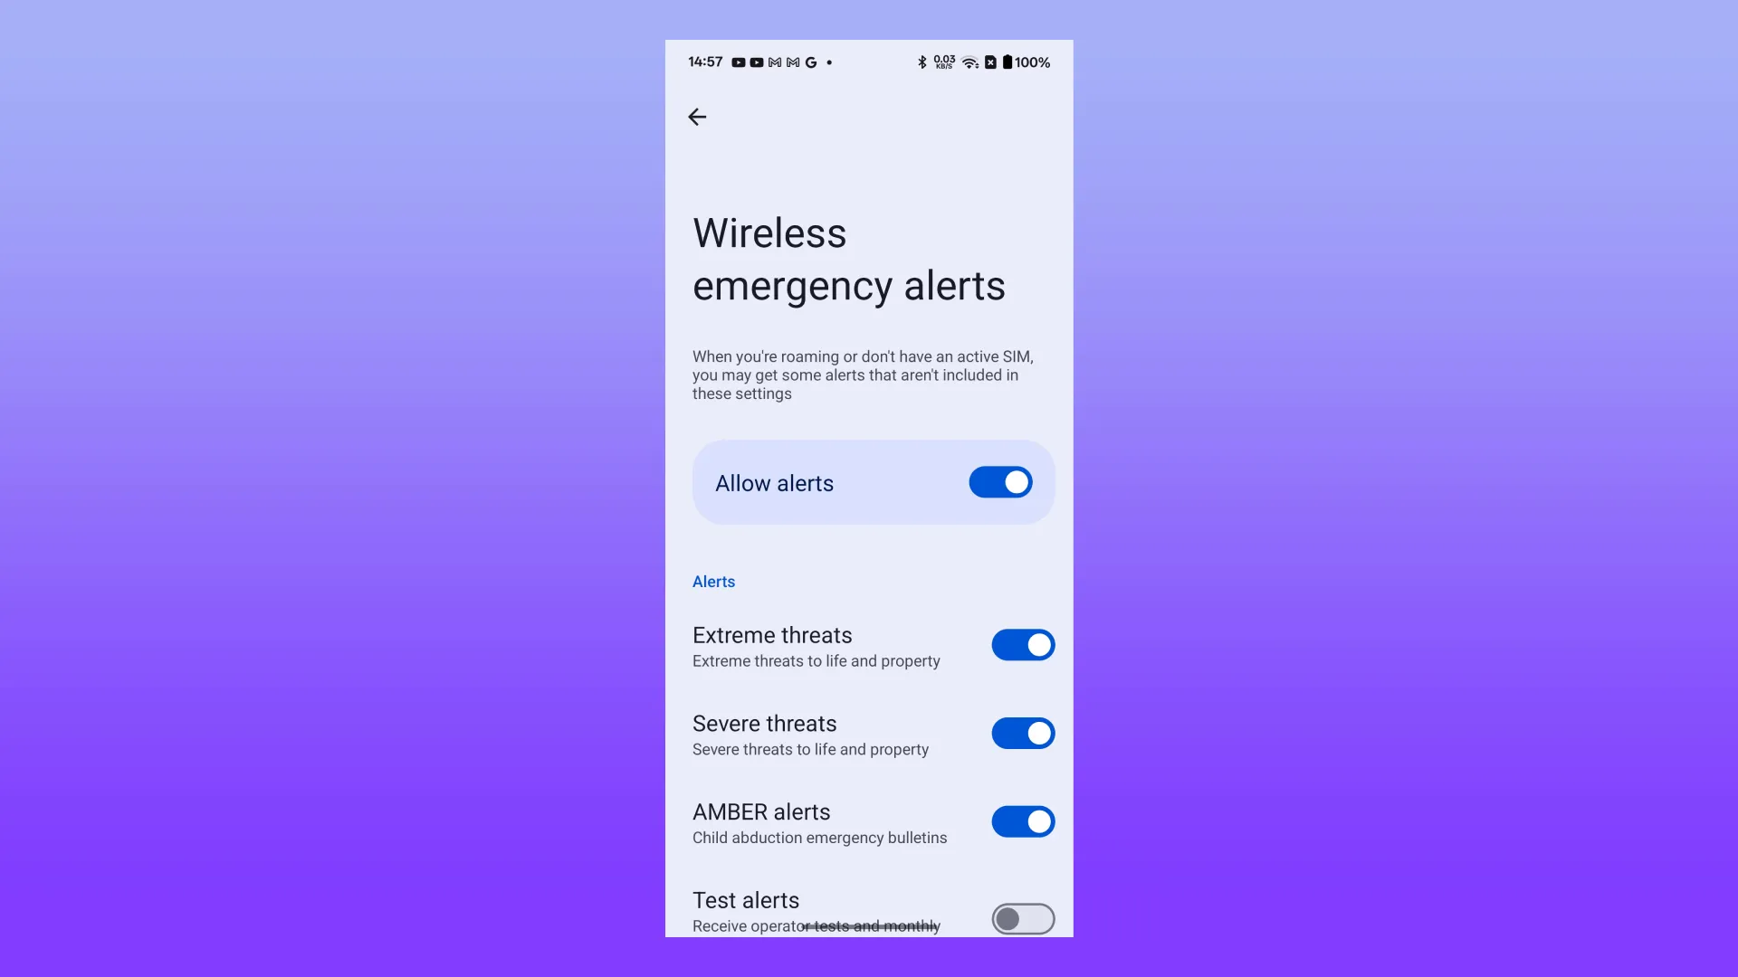Tap the YouTube notification icon
The height and width of the screenshot is (977, 1738).
[741, 62]
